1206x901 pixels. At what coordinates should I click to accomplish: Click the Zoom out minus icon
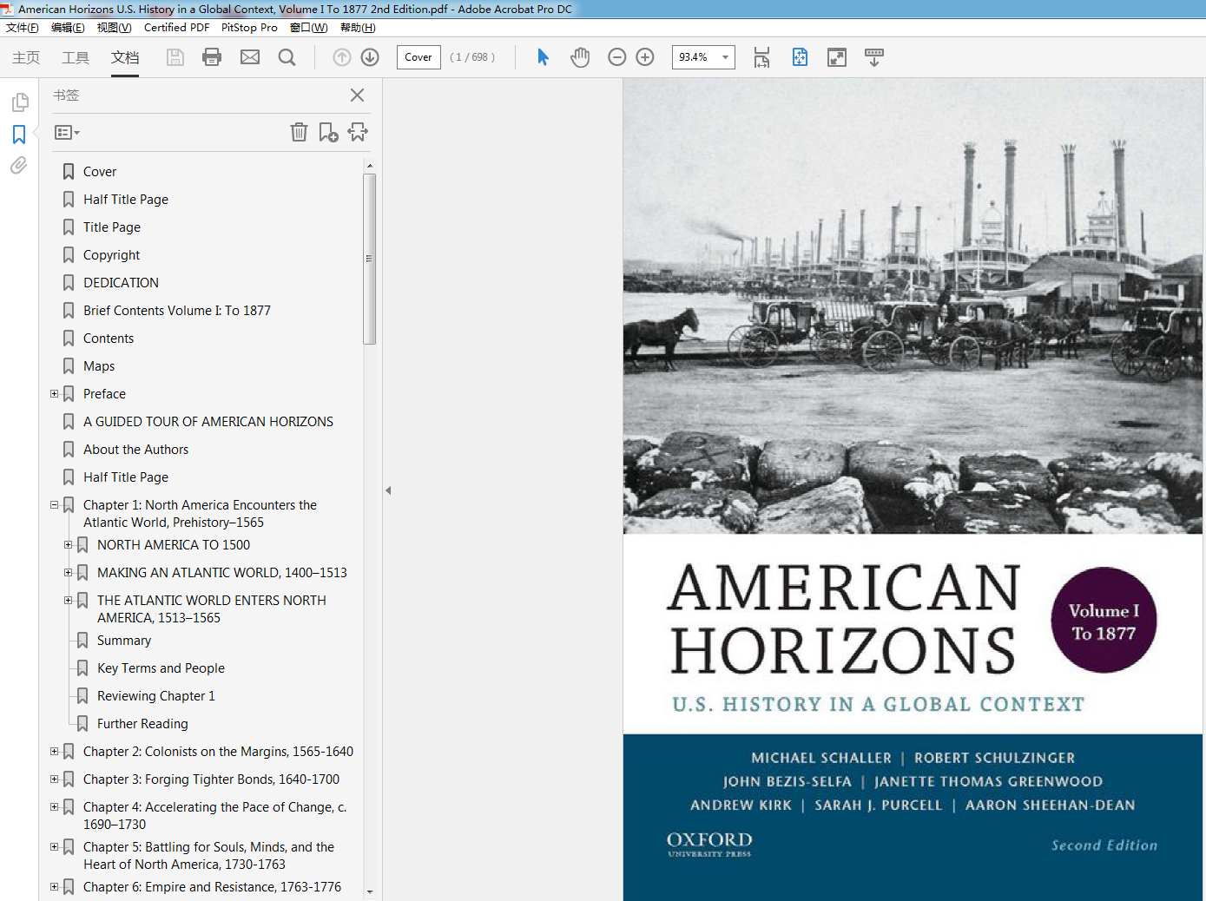pos(617,57)
